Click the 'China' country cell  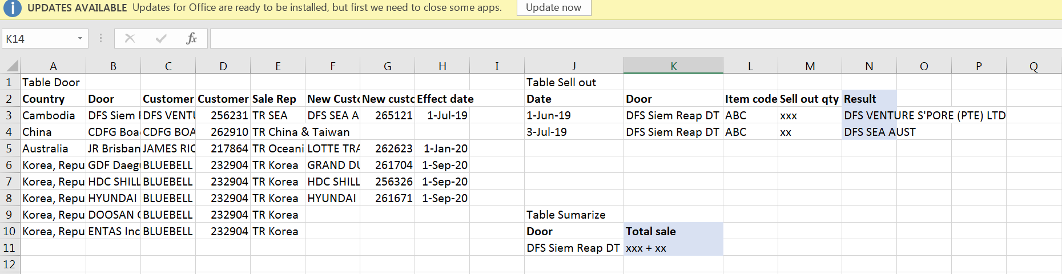point(53,132)
